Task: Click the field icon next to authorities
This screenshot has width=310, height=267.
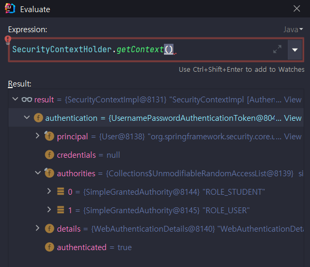Action: pos(49,173)
